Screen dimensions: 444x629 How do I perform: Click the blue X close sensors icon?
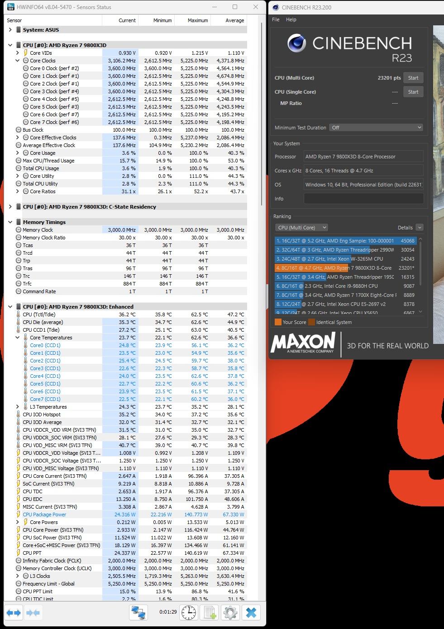[251, 613]
